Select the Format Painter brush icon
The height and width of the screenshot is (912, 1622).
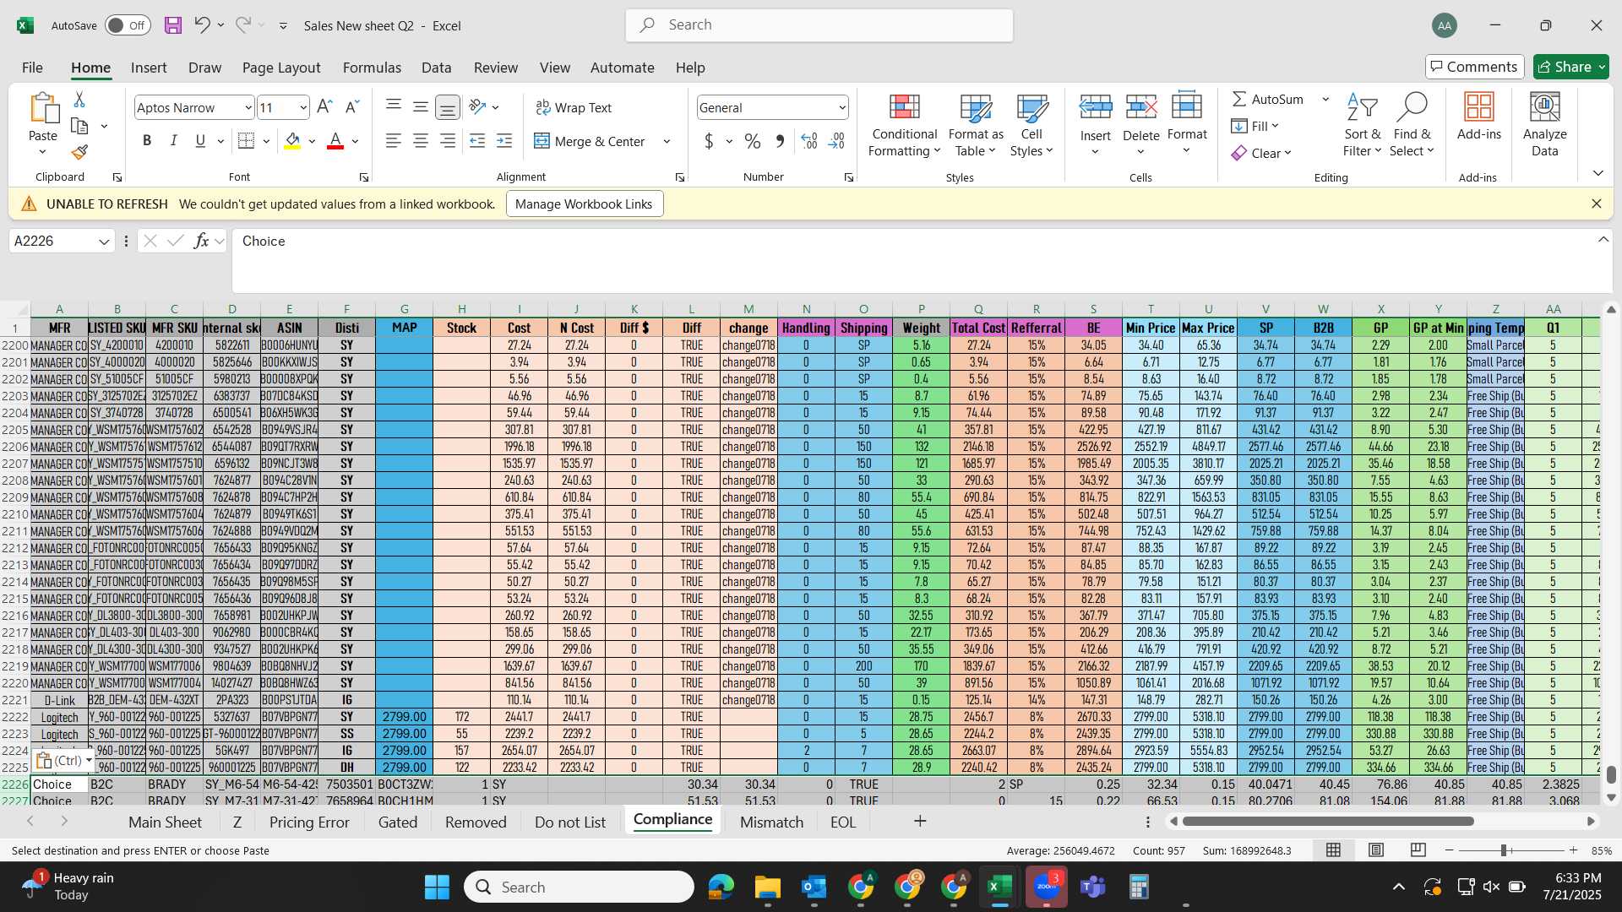click(x=79, y=152)
